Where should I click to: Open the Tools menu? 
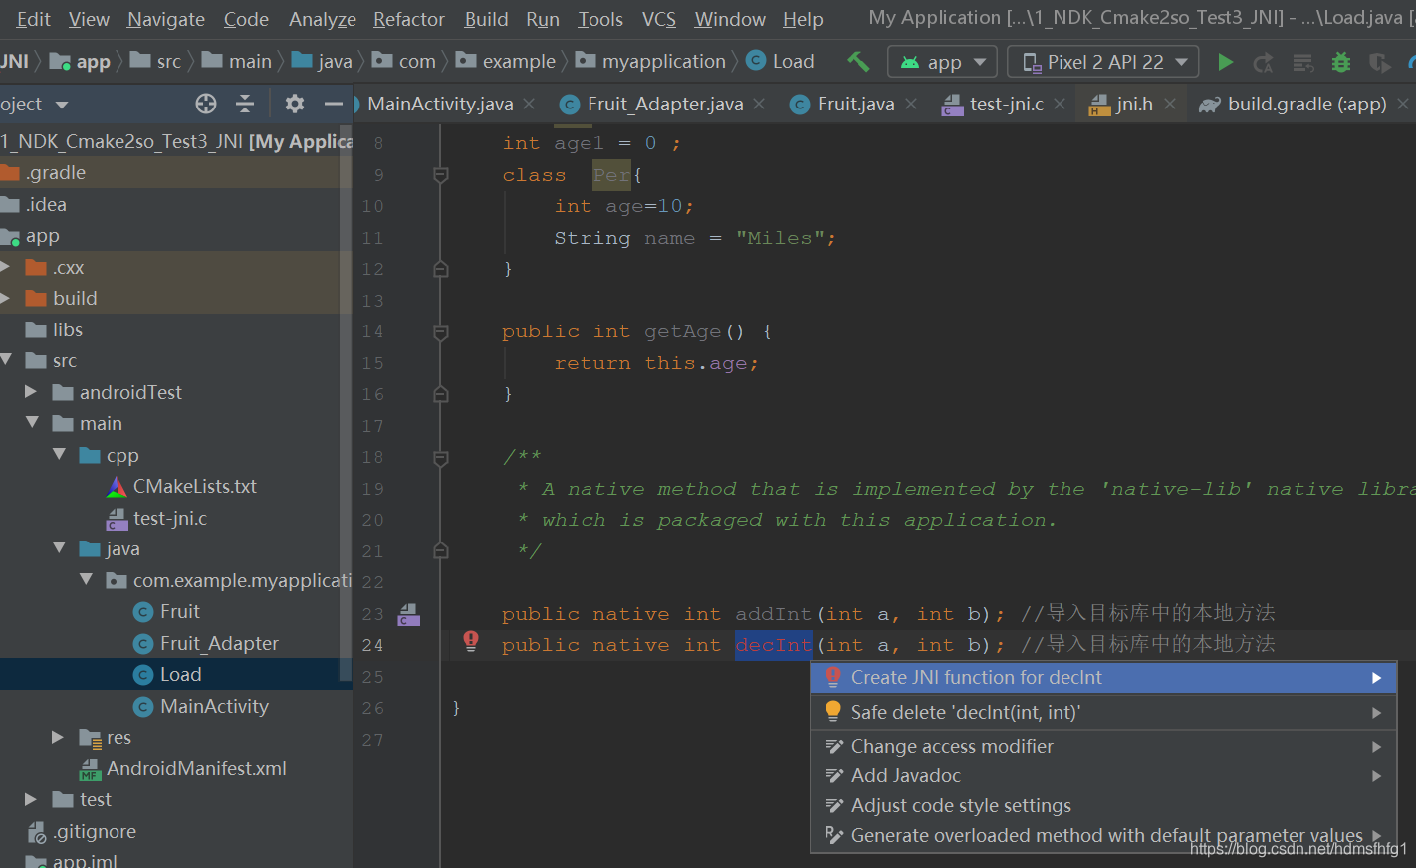coord(600,19)
